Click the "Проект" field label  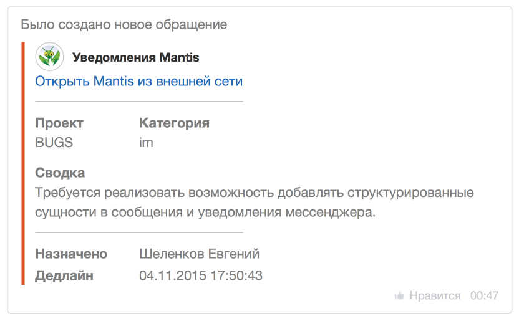pyautogui.click(x=59, y=123)
